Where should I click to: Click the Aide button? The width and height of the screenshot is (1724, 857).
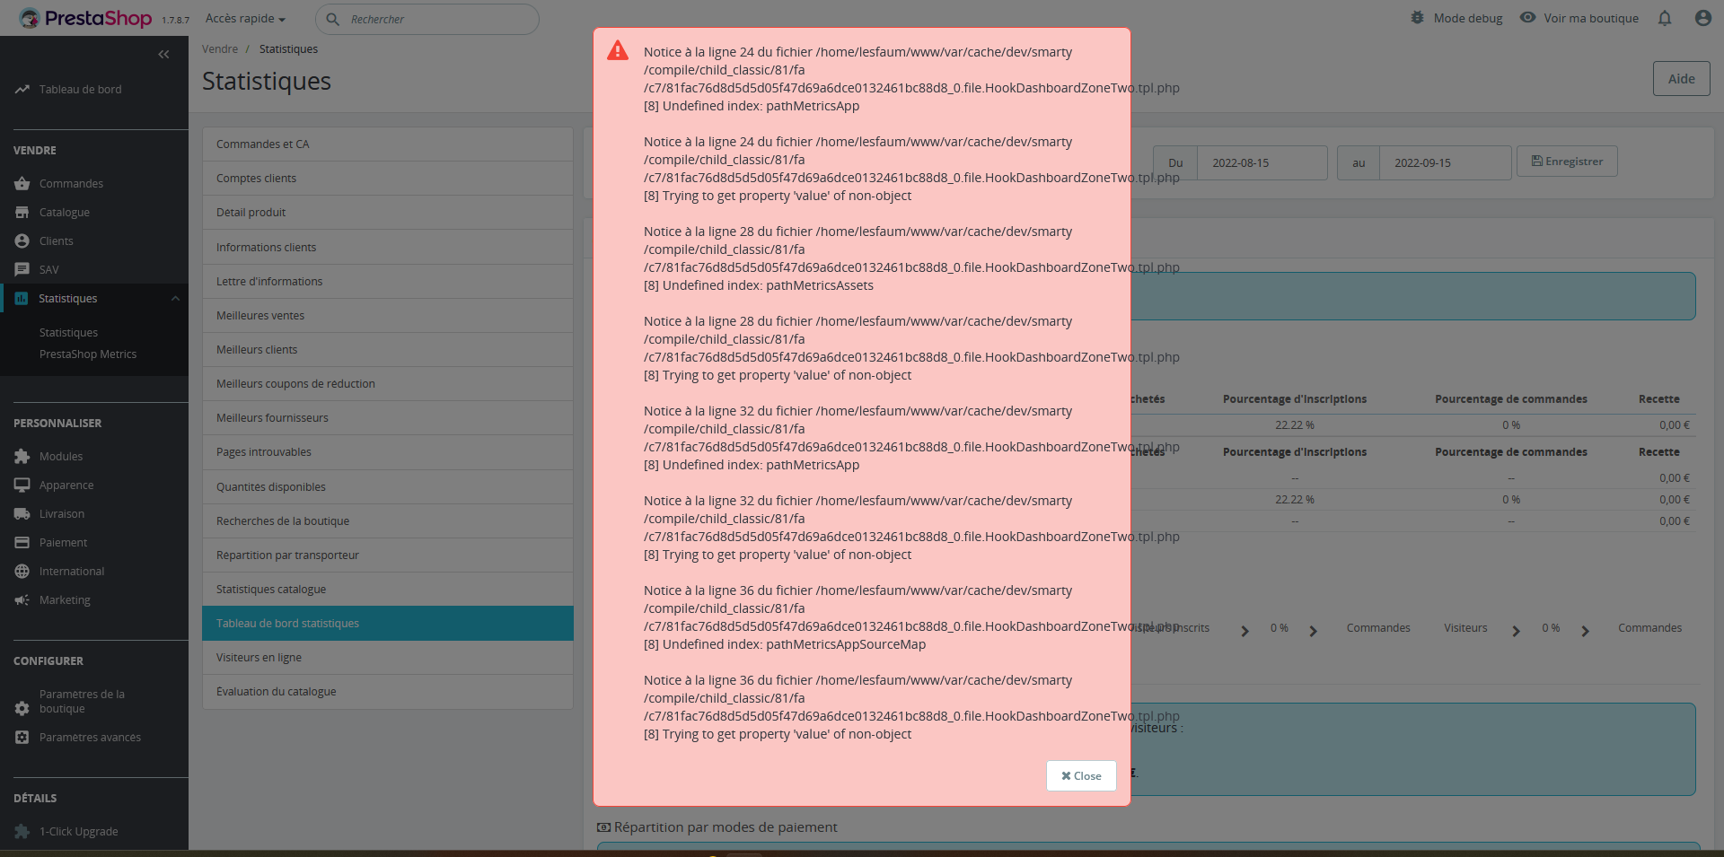pyautogui.click(x=1681, y=79)
